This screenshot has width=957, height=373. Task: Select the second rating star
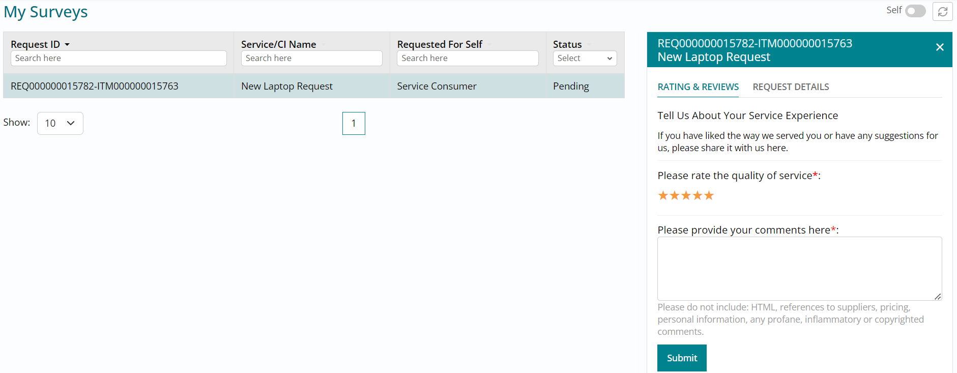pyautogui.click(x=675, y=195)
